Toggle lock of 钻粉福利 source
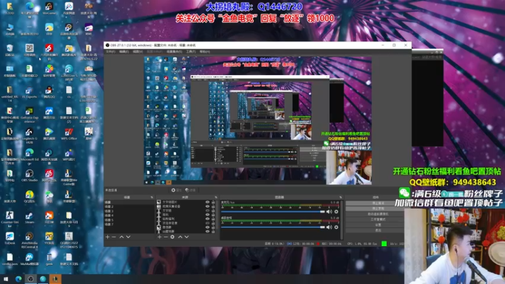Image resolution: width=505 pixels, height=284 pixels. tap(213, 219)
